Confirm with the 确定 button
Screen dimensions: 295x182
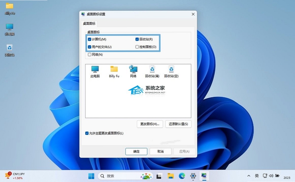point(136,151)
